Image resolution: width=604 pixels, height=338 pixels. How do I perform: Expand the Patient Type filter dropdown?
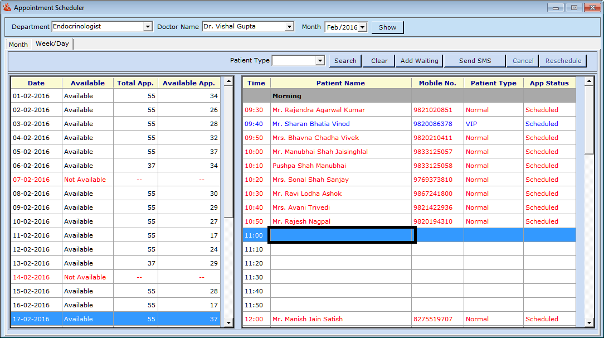[320, 61]
